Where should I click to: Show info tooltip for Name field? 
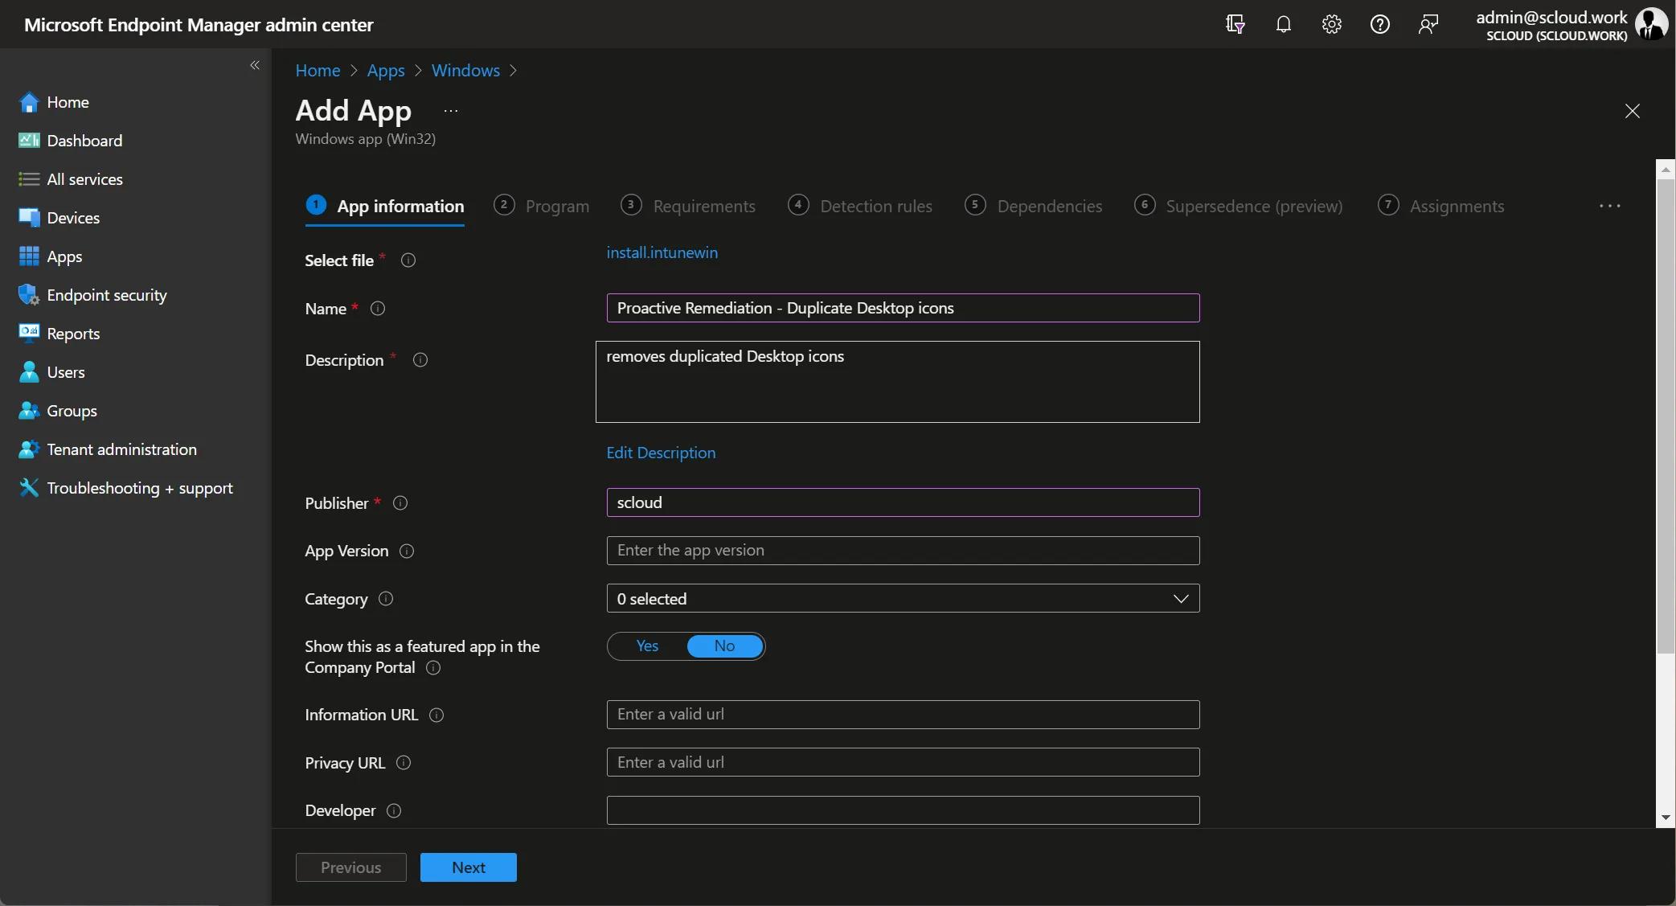pyautogui.click(x=378, y=309)
